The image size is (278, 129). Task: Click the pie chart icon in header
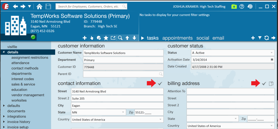click(99, 38)
